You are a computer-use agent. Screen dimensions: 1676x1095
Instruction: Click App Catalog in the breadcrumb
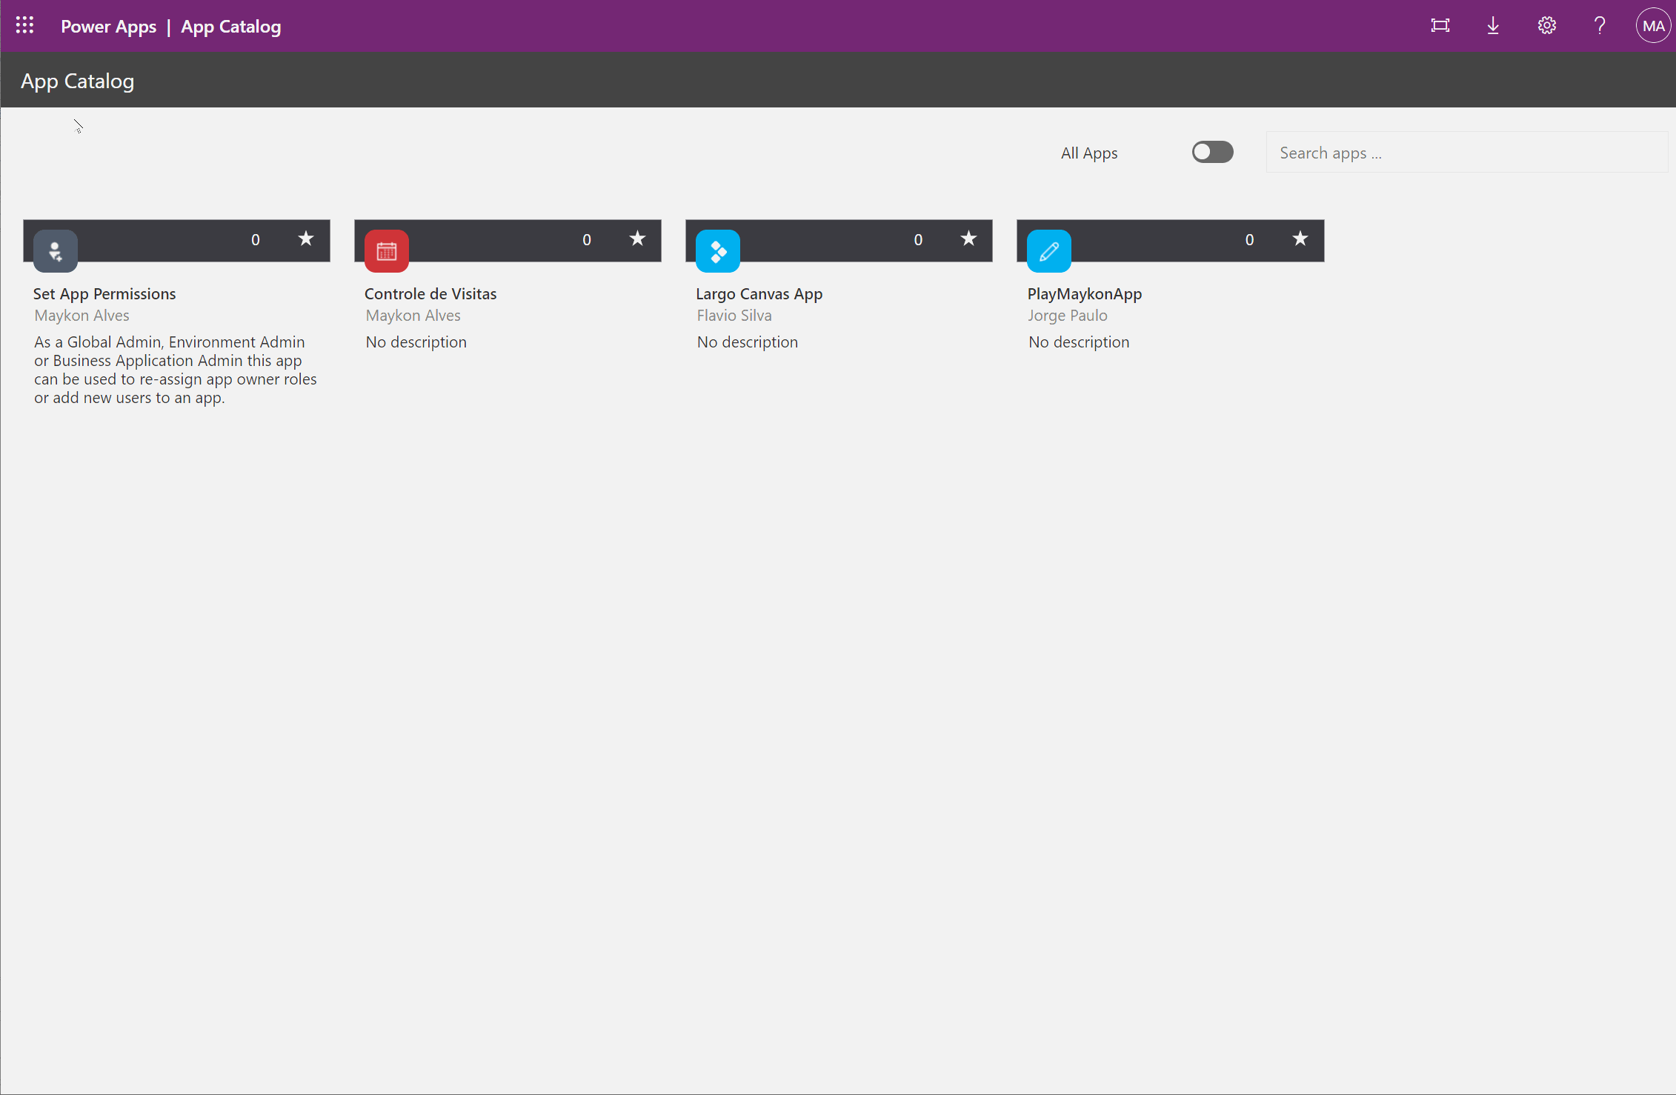point(230,26)
